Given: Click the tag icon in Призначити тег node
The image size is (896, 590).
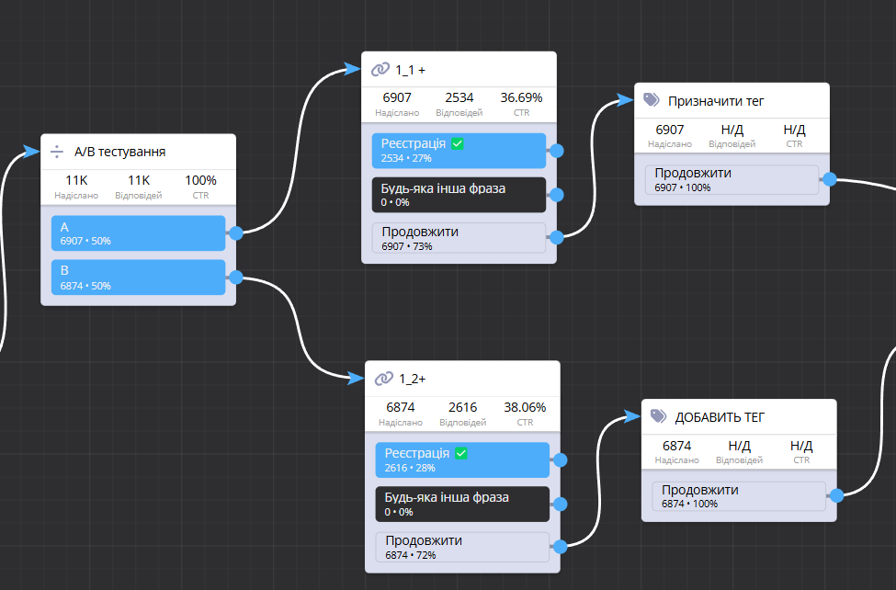Looking at the screenshot, I should 652,100.
